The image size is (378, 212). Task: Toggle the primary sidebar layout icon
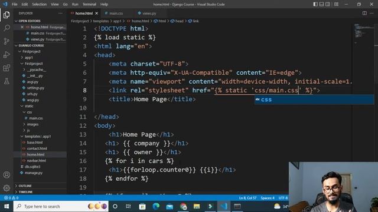pos(315,4)
